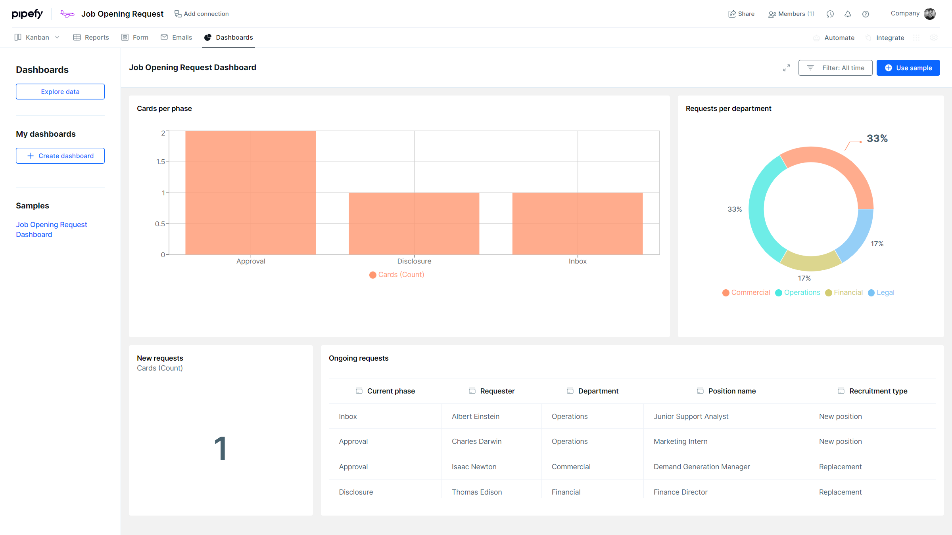Open the Filter: All time dropdown
This screenshot has width=952, height=535.
coord(835,68)
